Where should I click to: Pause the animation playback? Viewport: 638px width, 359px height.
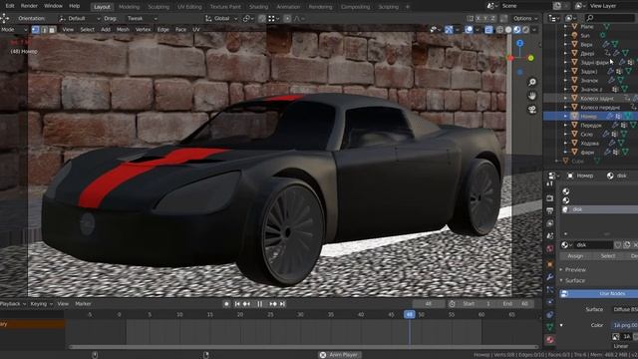pyautogui.click(x=259, y=303)
